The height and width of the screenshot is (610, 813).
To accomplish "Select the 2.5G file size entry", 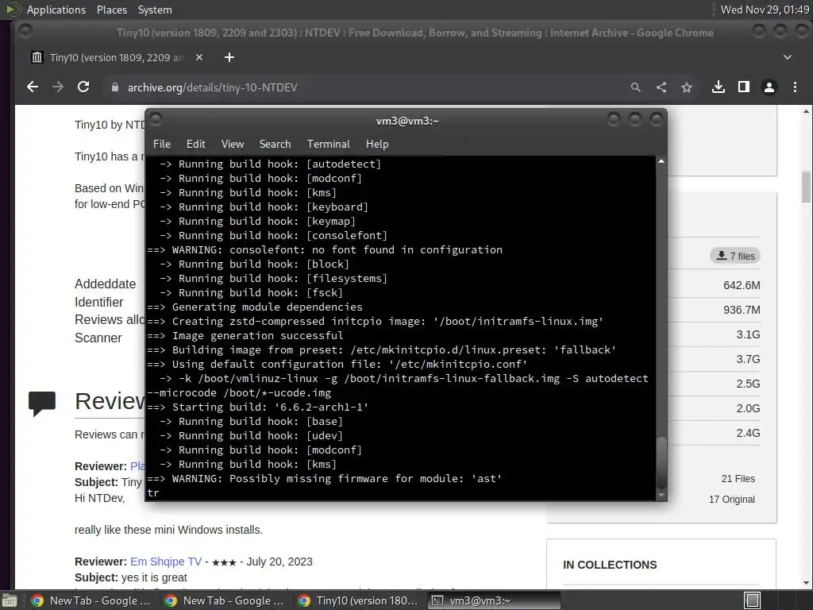I will point(748,384).
